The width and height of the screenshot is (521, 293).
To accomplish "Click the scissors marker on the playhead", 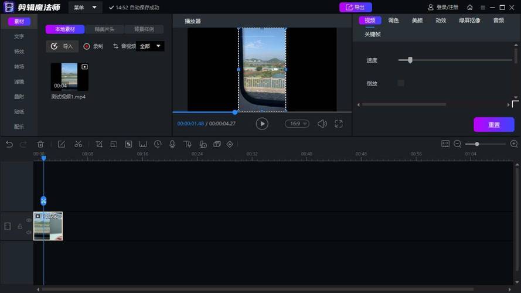I will pyautogui.click(x=43, y=201).
